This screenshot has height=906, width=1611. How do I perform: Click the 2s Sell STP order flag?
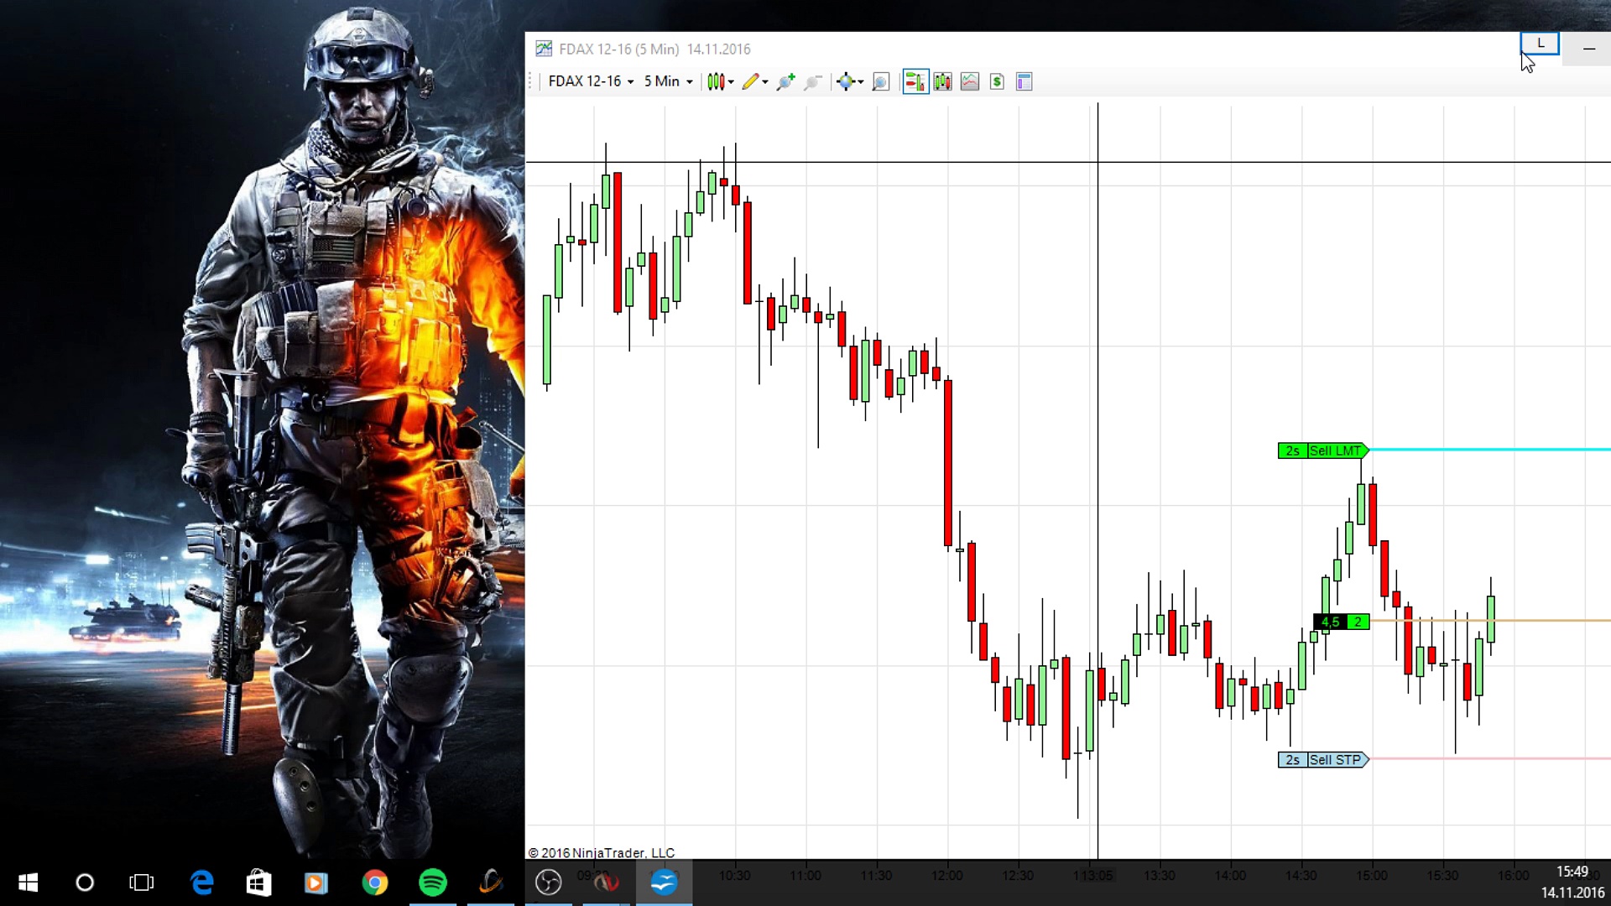(x=1322, y=759)
